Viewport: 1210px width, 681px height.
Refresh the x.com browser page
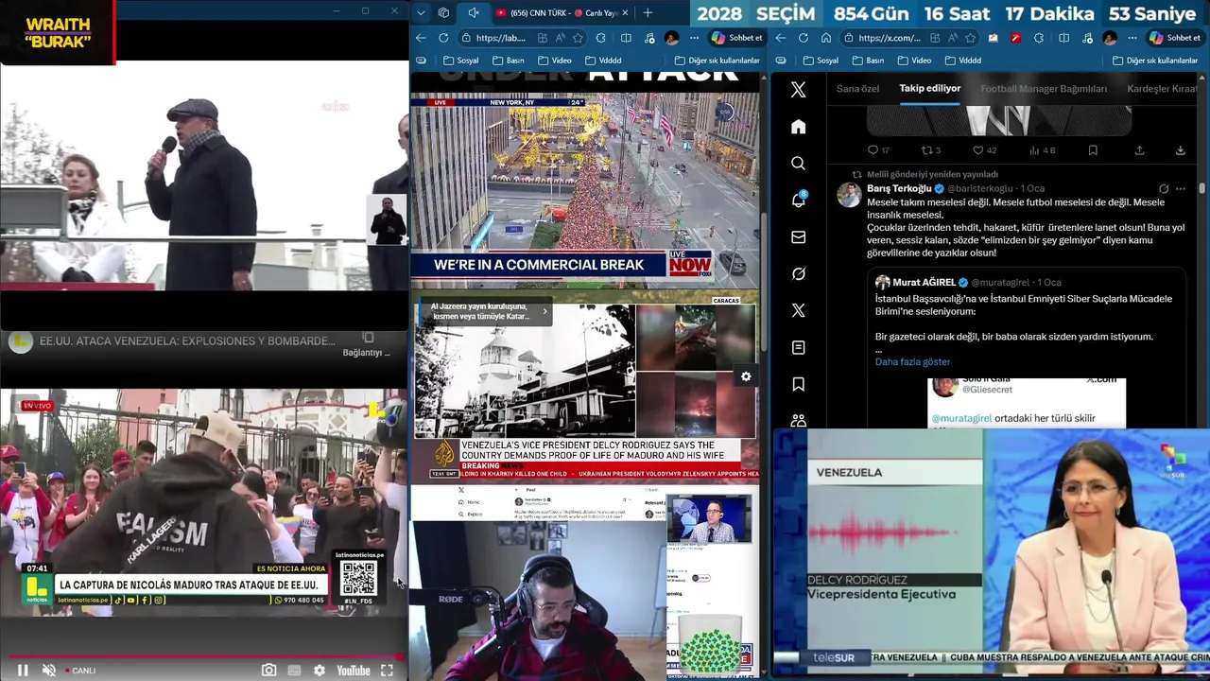click(804, 38)
